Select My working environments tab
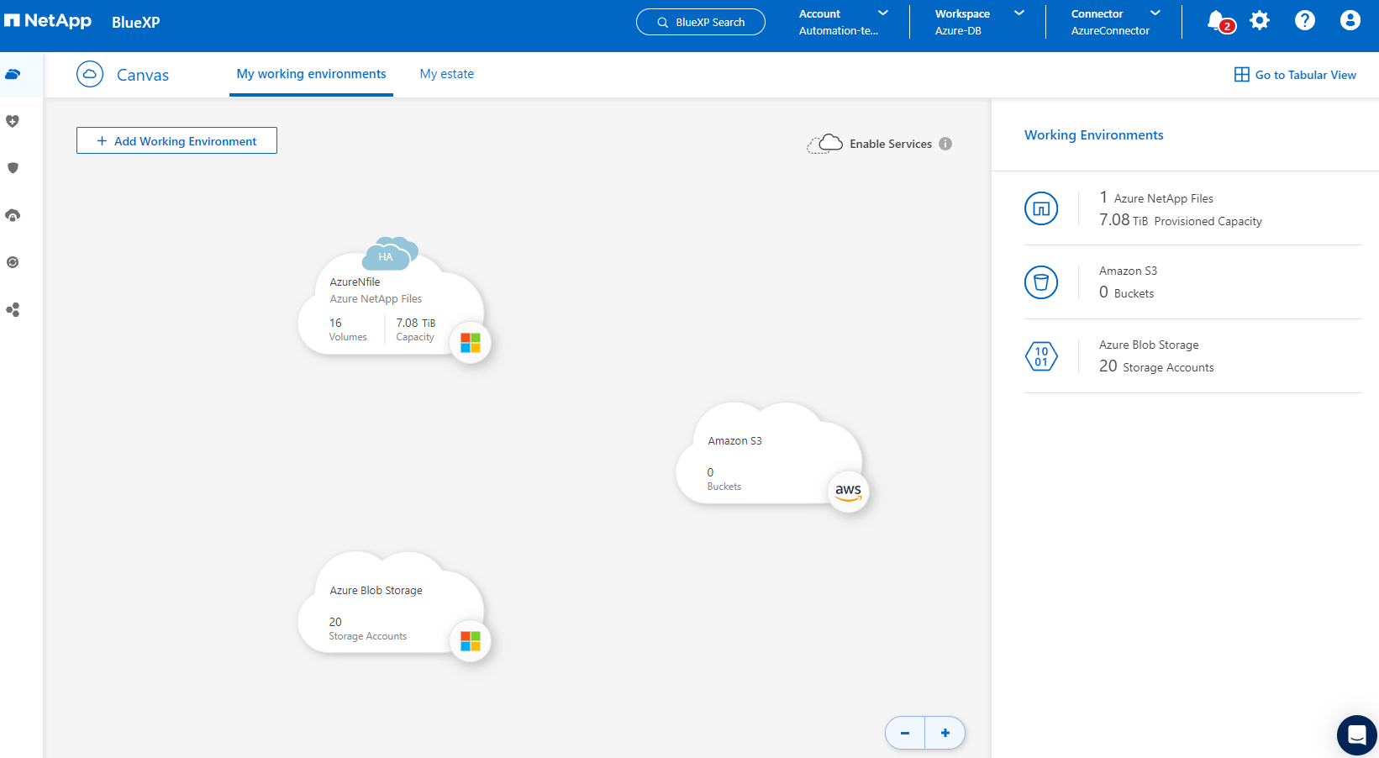The image size is (1379, 758). [311, 74]
